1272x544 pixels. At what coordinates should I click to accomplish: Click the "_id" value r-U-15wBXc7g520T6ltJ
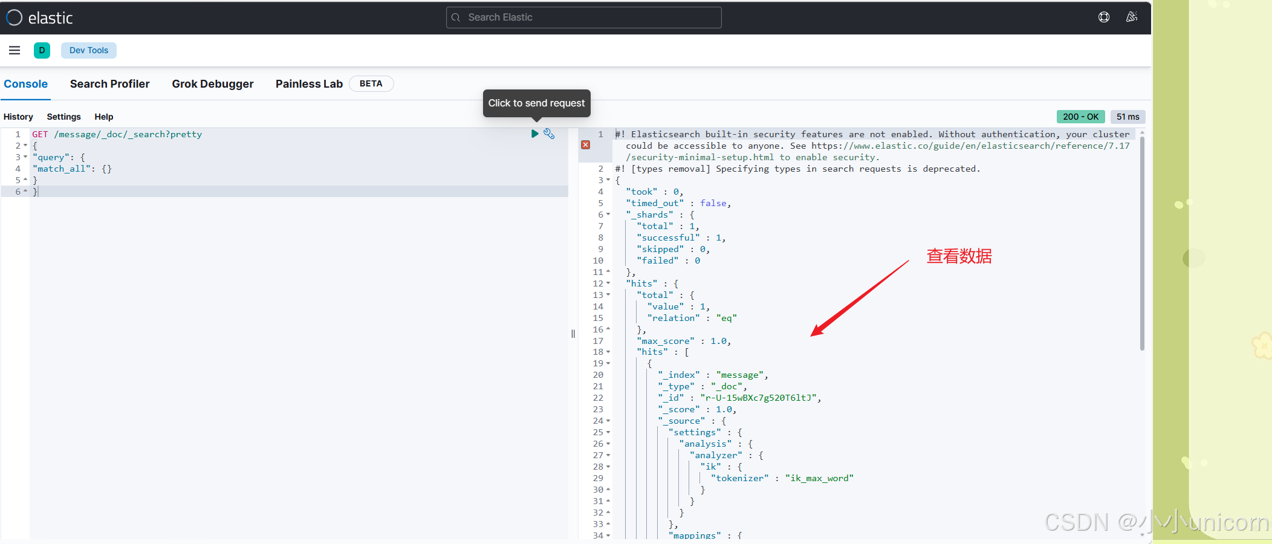(758, 398)
